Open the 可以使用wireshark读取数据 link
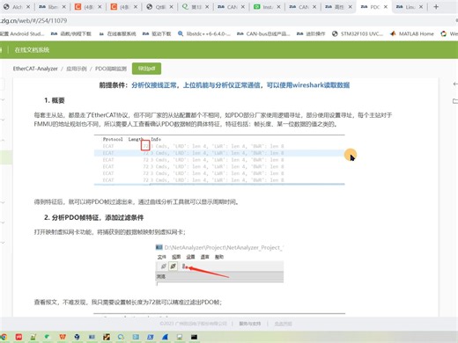The image size is (458, 343). [x=308, y=85]
